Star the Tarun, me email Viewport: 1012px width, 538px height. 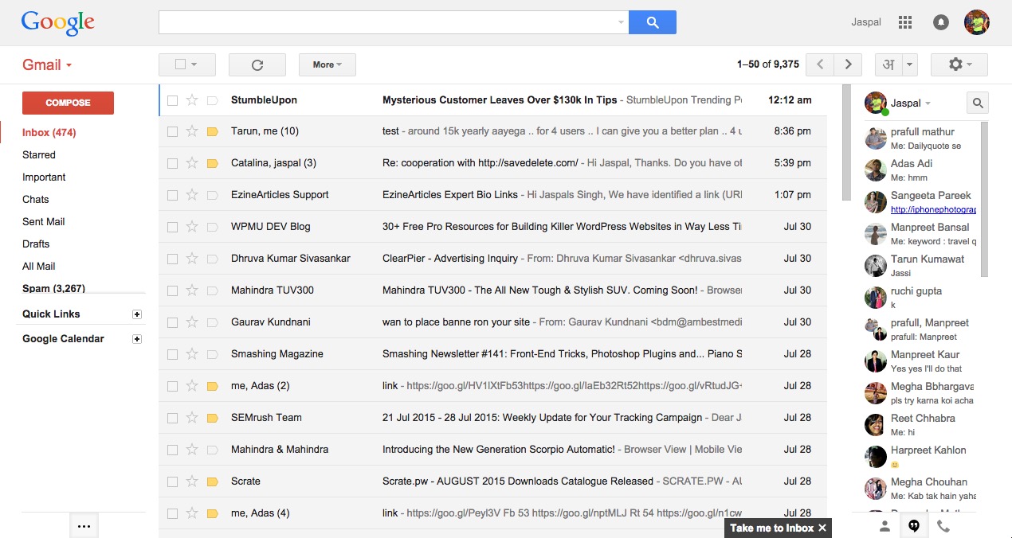pos(191,131)
